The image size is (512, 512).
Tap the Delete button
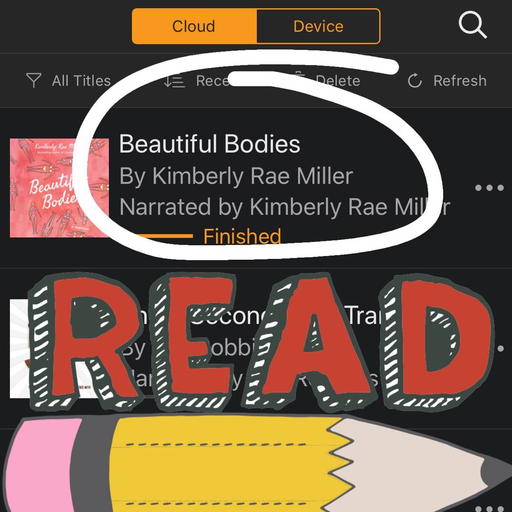338,81
